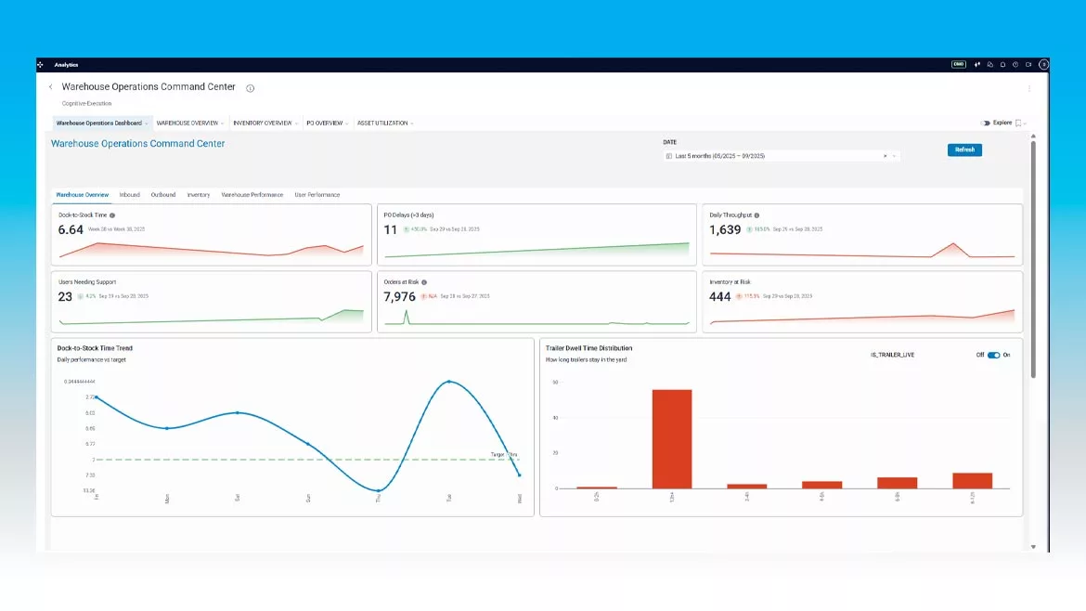Click the Refresh button
The image size is (1086, 611).
(x=964, y=149)
